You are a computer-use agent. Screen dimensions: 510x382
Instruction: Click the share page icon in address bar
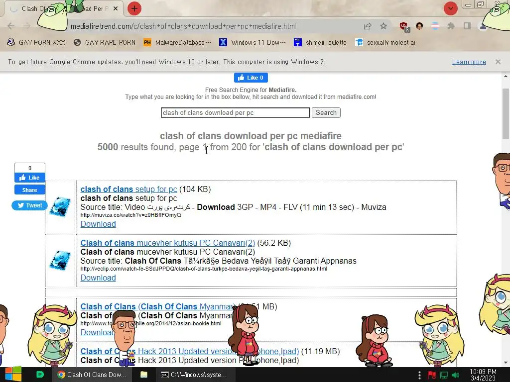[368, 26]
